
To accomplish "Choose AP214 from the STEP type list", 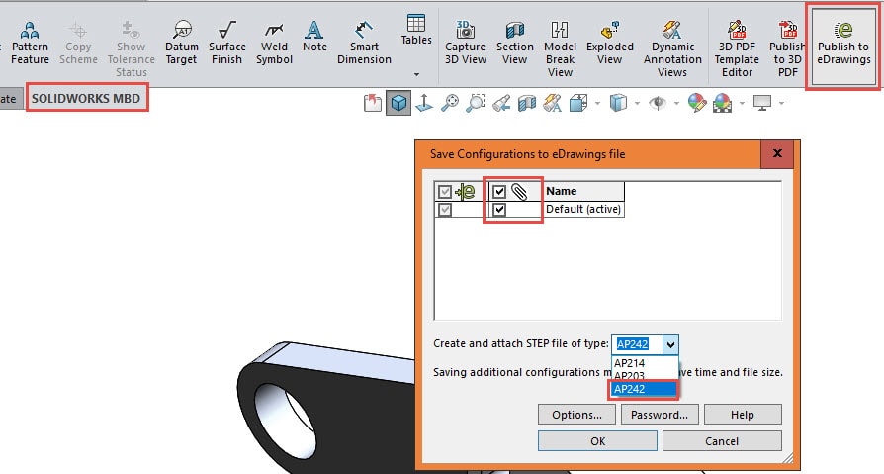I will pyautogui.click(x=645, y=363).
